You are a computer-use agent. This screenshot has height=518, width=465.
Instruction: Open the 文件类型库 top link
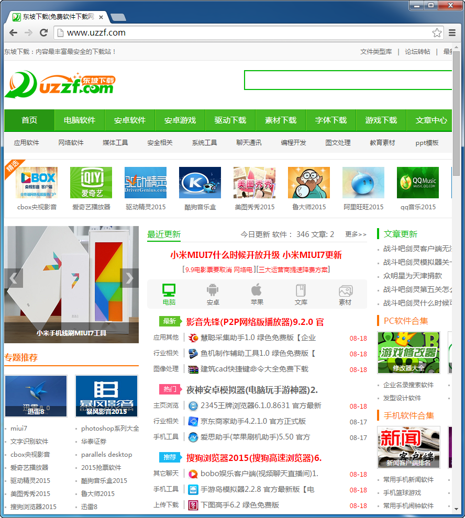376,52
